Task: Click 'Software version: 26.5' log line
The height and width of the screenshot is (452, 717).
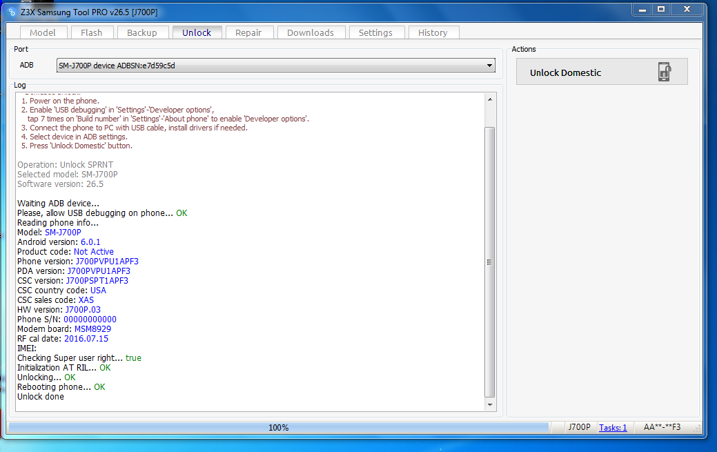Action: [60, 184]
